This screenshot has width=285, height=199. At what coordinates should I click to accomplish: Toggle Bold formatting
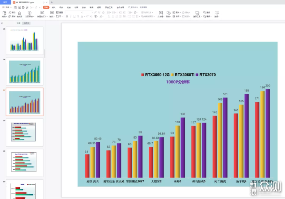[67, 16]
